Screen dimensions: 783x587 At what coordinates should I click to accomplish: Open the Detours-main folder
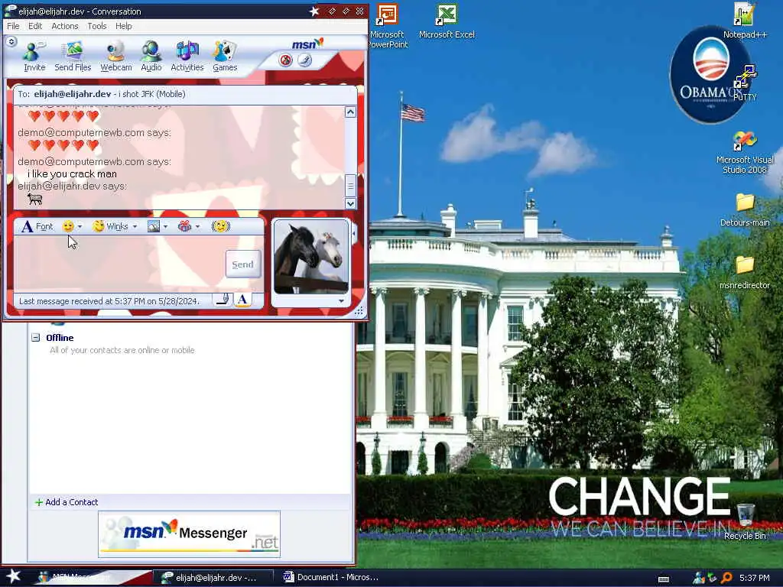(x=745, y=209)
